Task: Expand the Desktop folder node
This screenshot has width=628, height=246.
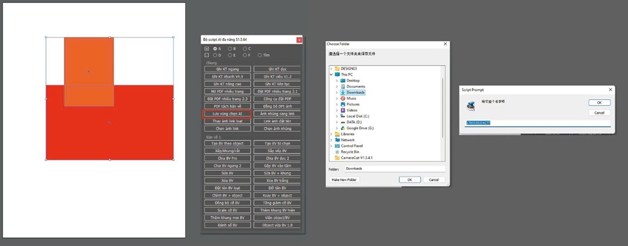Action: [337, 81]
